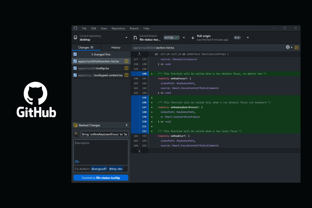Switch to the History tab

click(116, 47)
